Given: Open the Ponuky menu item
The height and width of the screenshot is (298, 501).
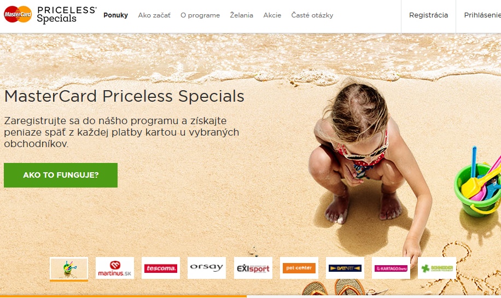Looking at the screenshot, I should point(115,15).
